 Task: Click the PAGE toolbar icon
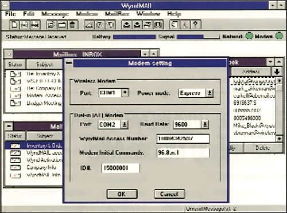click(x=35, y=25)
